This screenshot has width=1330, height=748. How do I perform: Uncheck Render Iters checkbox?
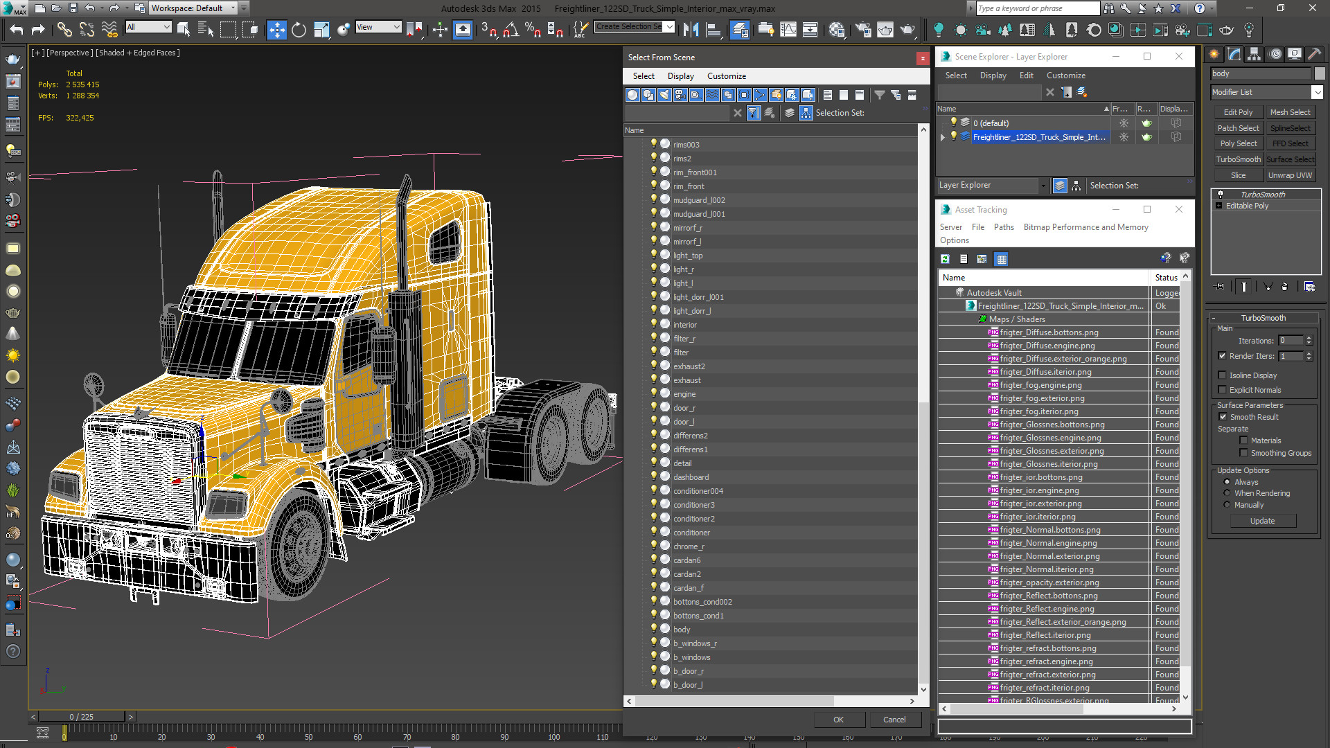pos(1223,356)
